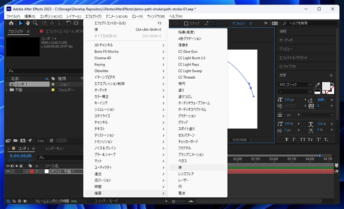This screenshot has height=209, width=344.
Task: Open the 3D チャンネル submenu
Action: pos(125,45)
